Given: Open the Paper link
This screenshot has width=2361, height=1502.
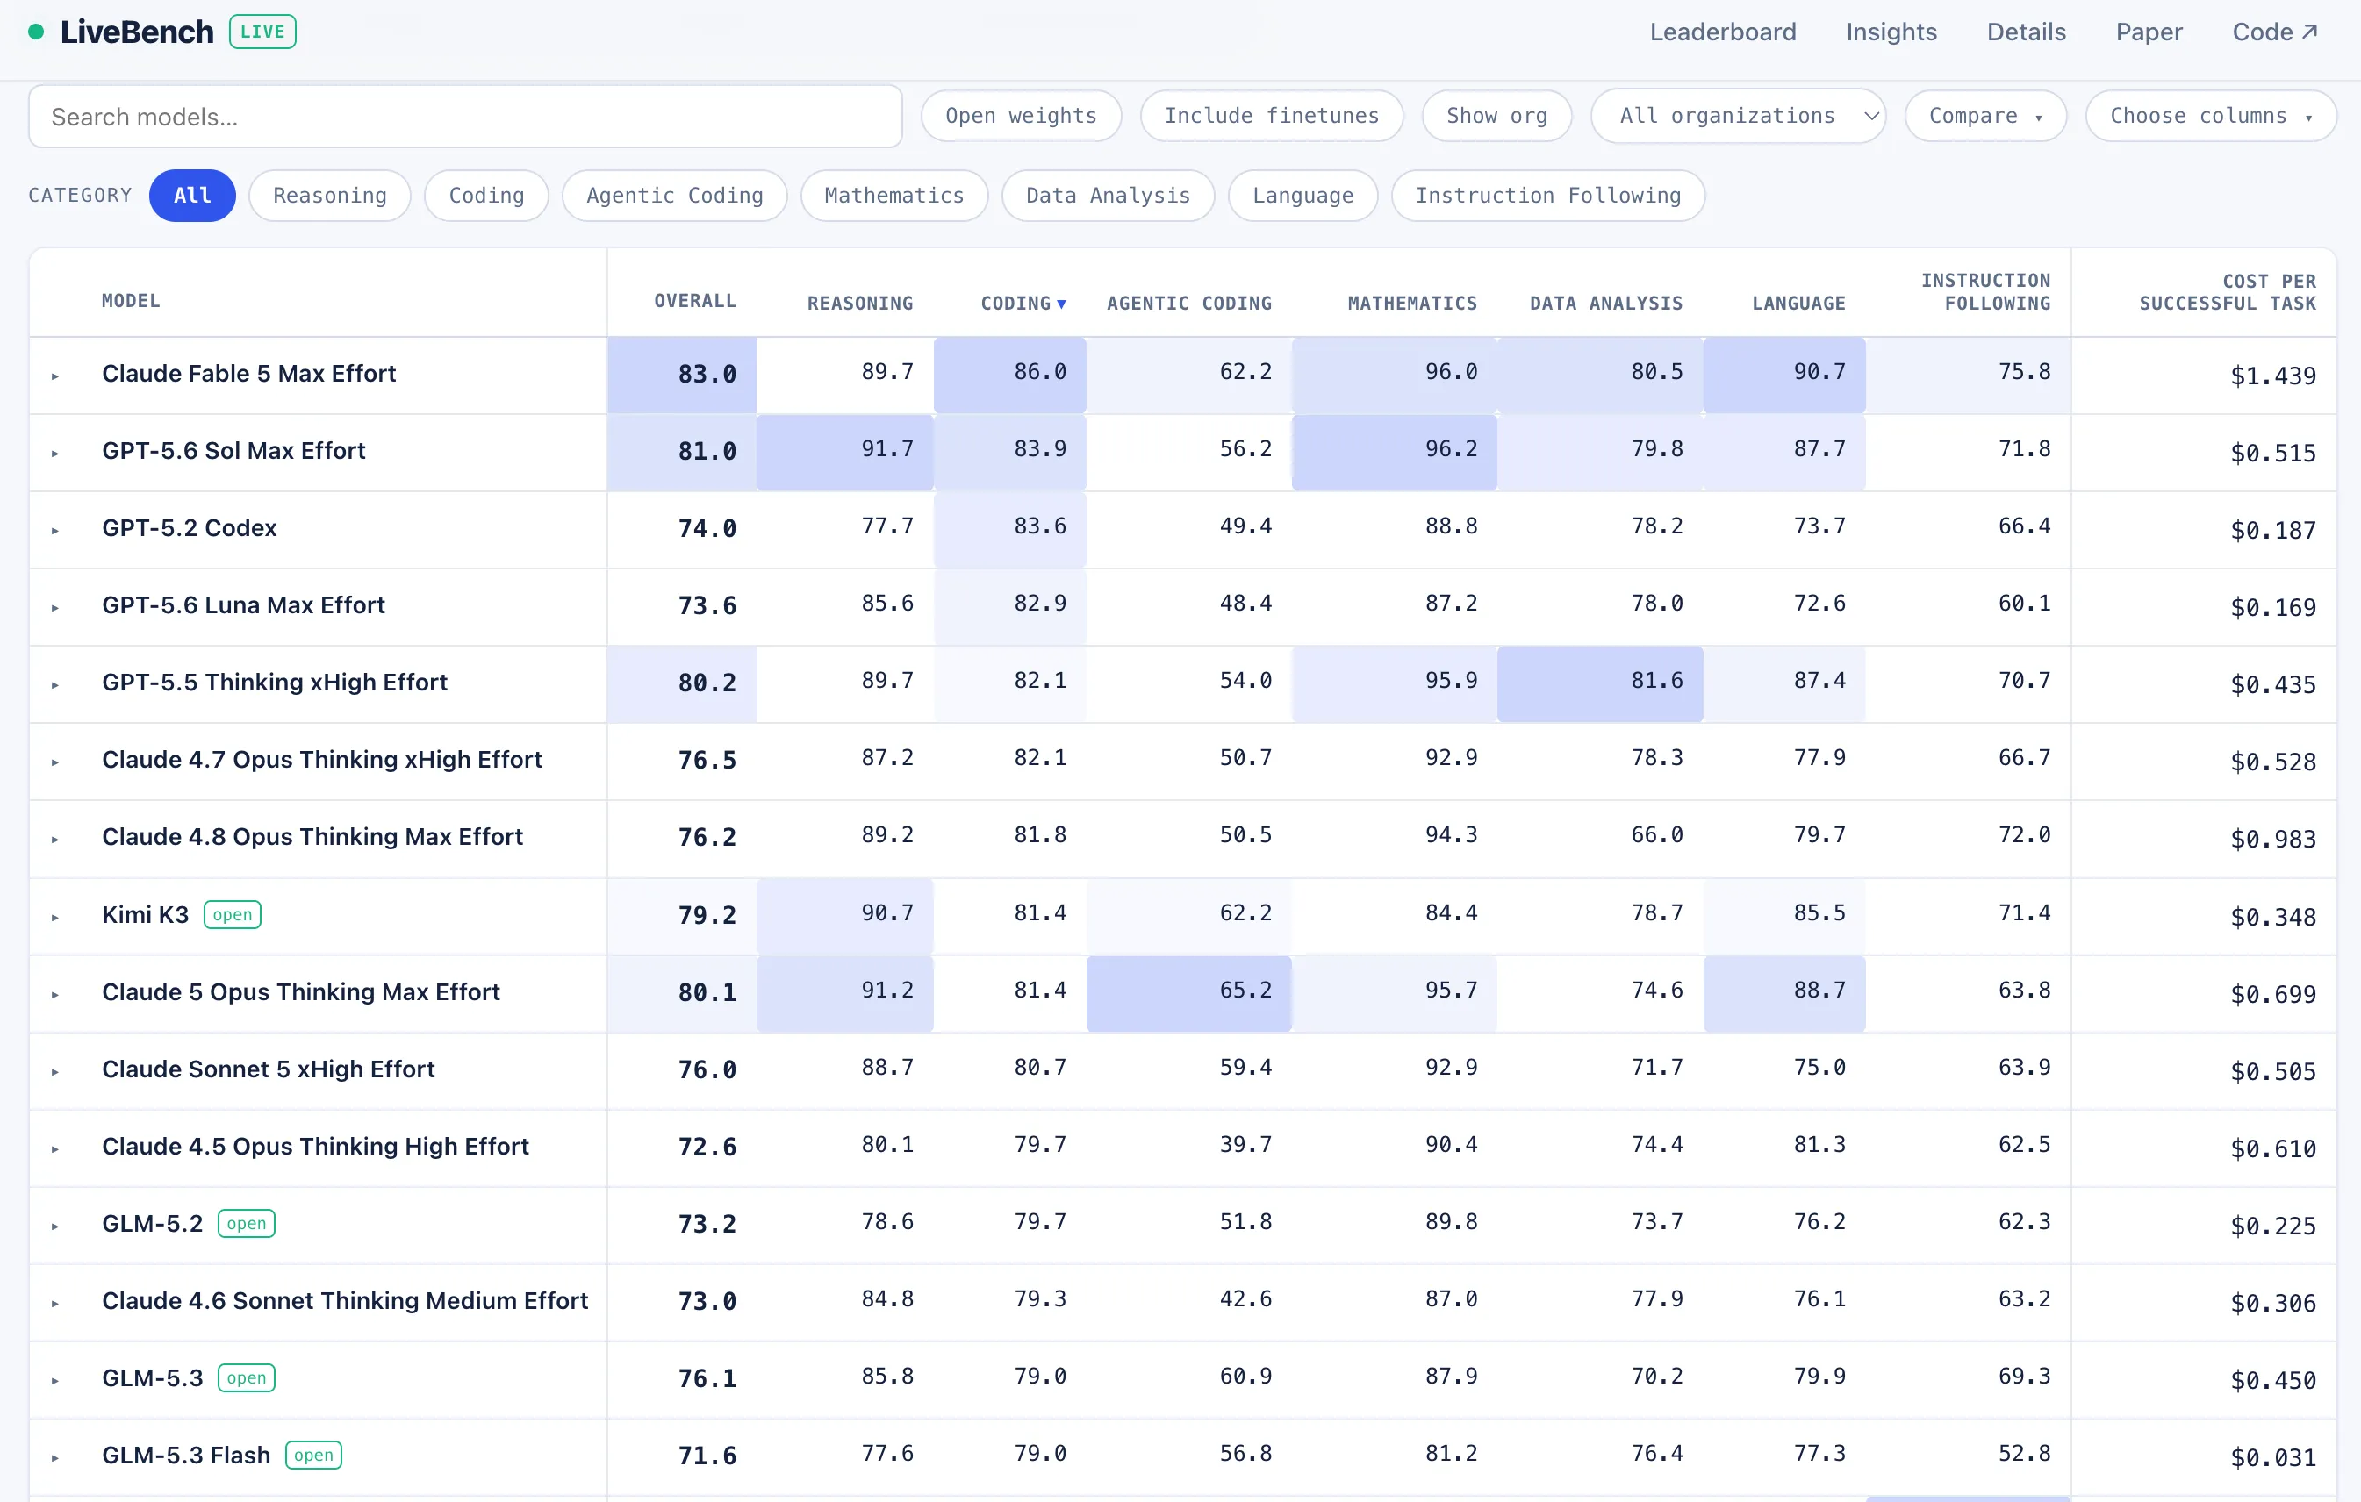Looking at the screenshot, I should (x=2149, y=32).
